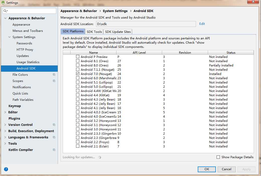
Task: Click the help question mark icon
Action: point(6,169)
